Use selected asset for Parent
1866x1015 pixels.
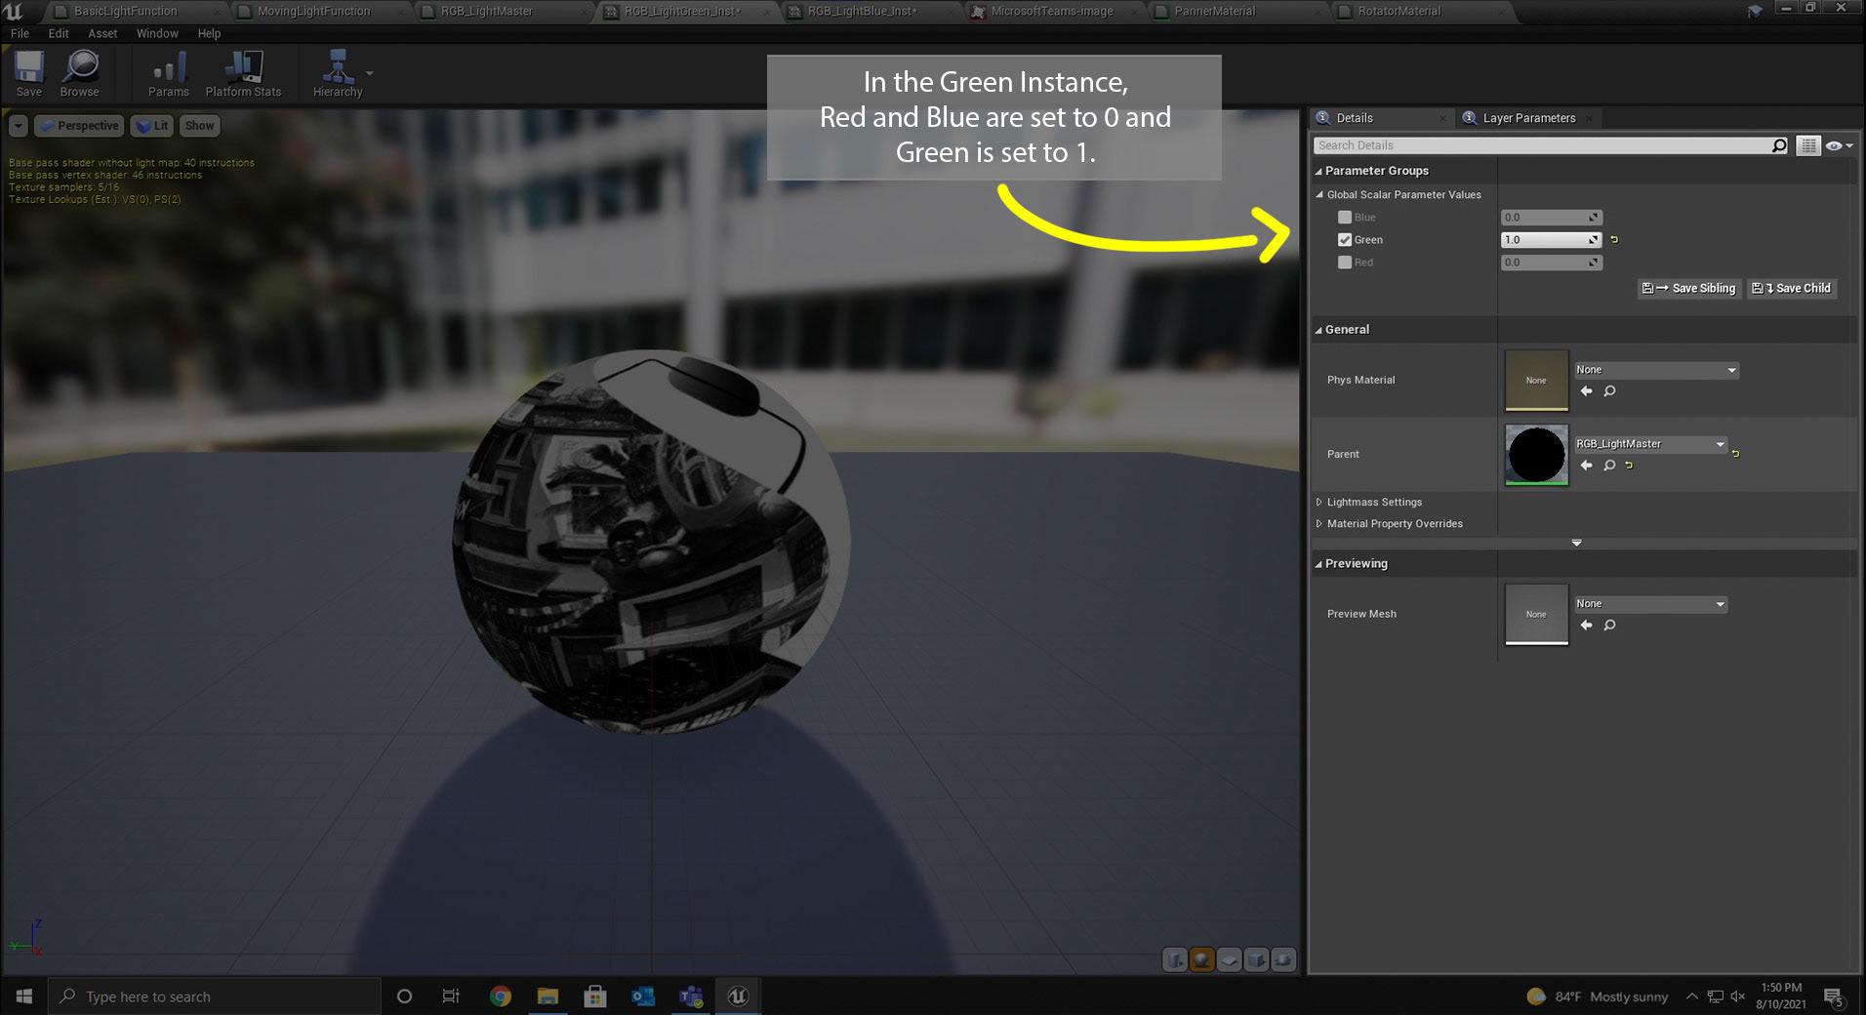1586,466
